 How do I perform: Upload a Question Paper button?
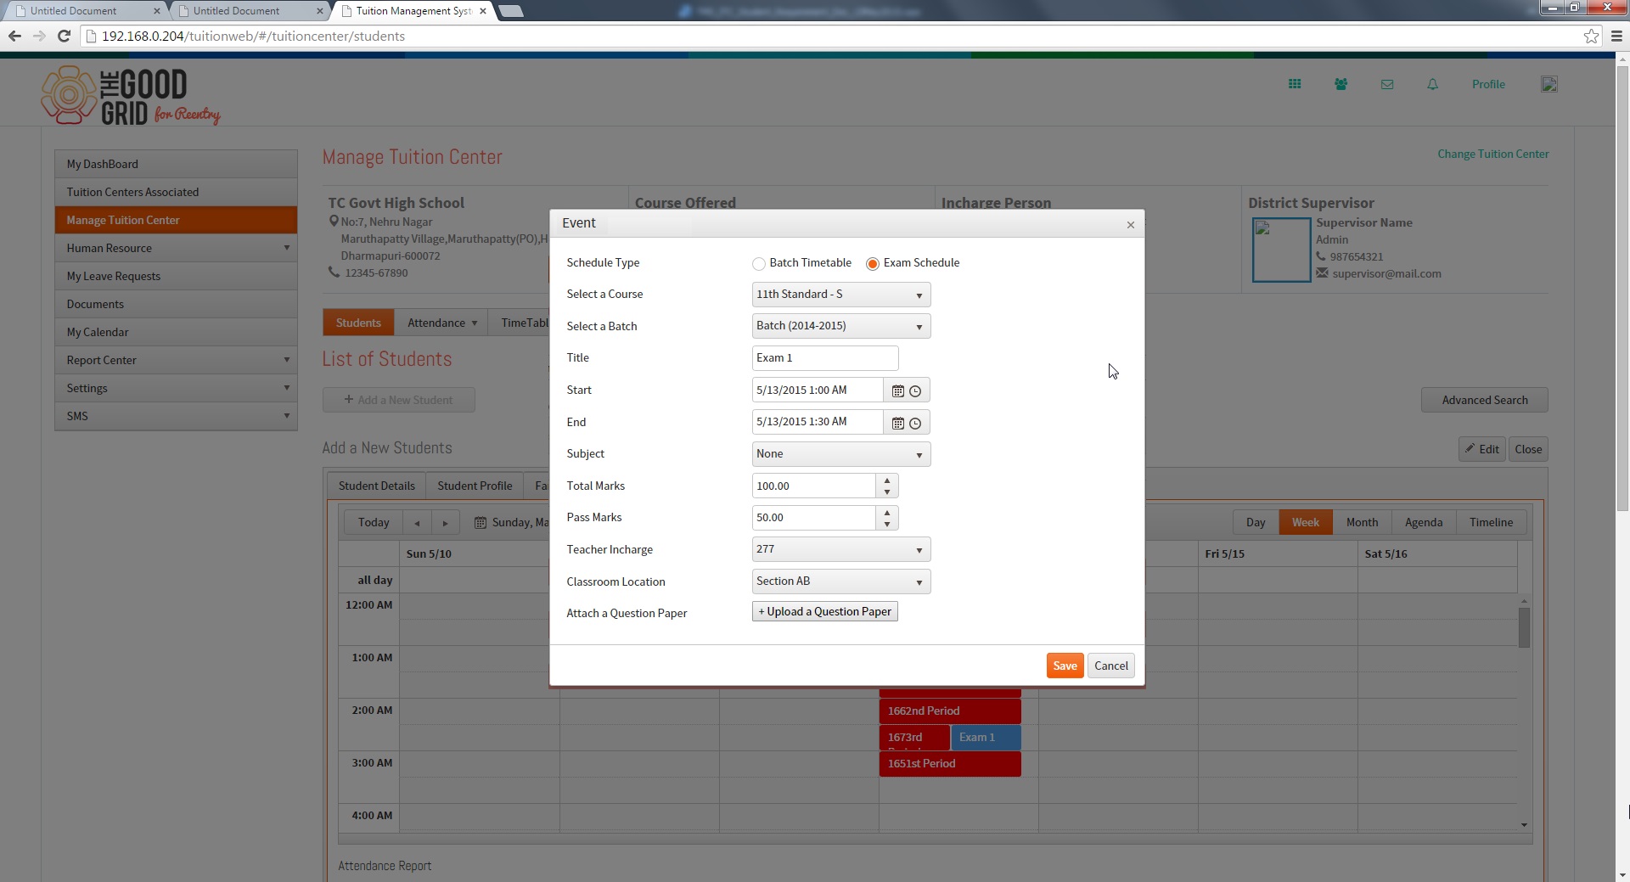824,611
